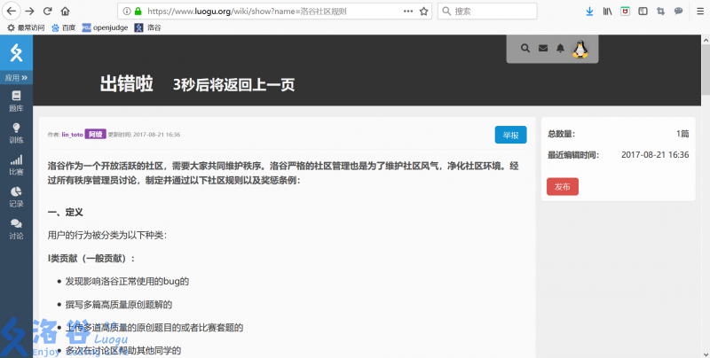Open the author lin_toto profile link

(x=72, y=135)
